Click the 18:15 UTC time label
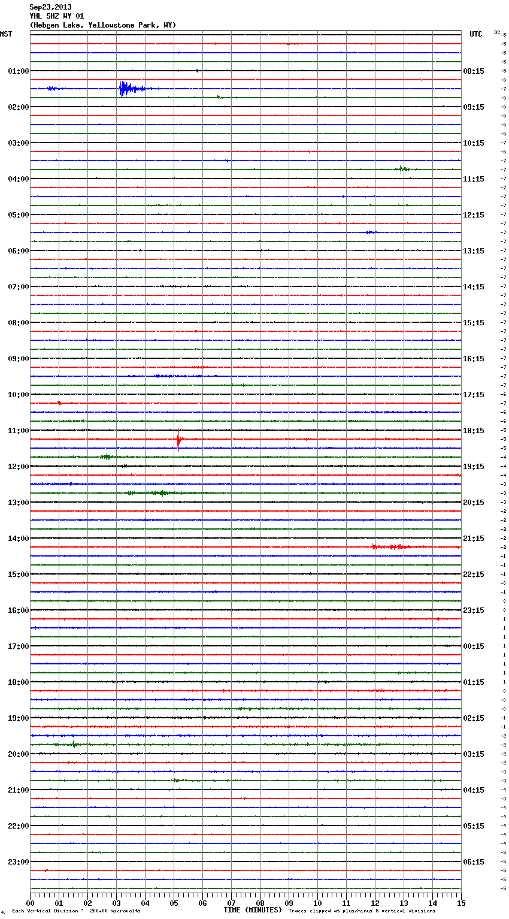Screen dimensions: 509x919 click(x=474, y=431)
